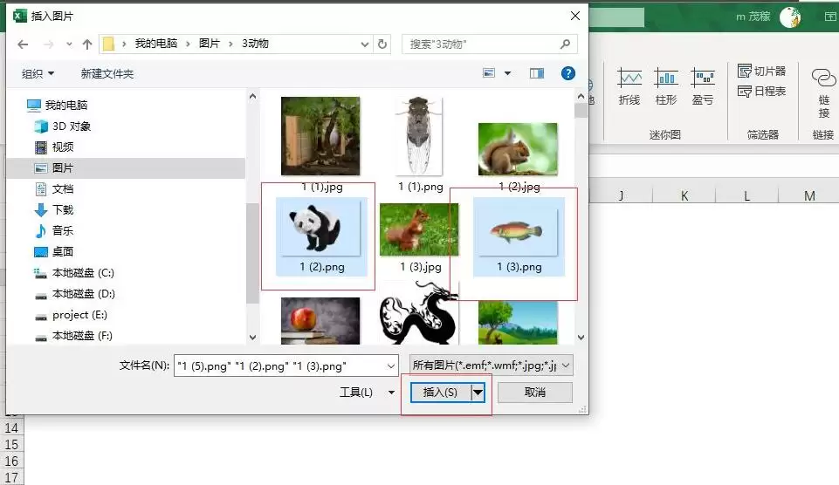Screen dimensions: 839x485
Task: Expand the view options dropdown arrow
Action: tap(507, 73)
